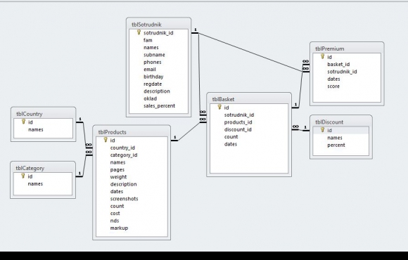Image resolution: width=408 pixels, height=260 pixels.
Task: Click the category_id field in tblProducts
Action: [x=124, y=155]
